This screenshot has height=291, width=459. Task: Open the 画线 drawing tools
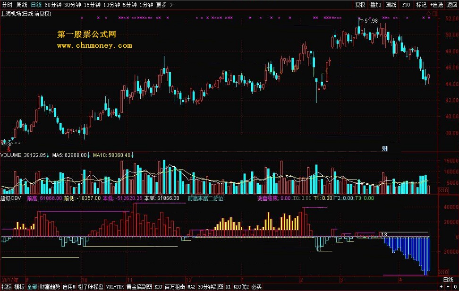[x=391, y=5]
